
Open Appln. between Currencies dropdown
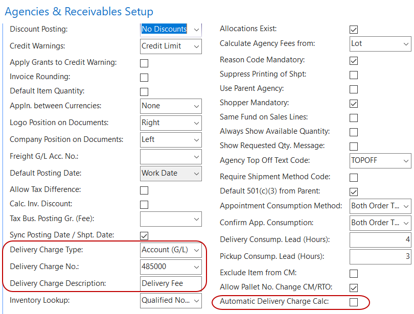[x=196, y=106]
